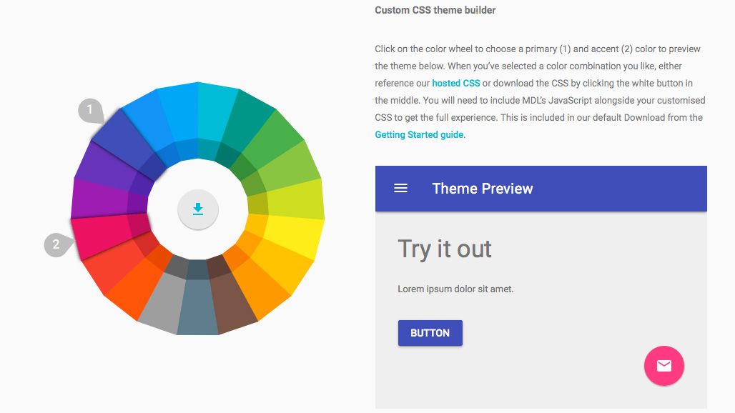Click the Theme Preview title bar
The width and height of the screenshot is (735, 413).
(x=483, y=189)
